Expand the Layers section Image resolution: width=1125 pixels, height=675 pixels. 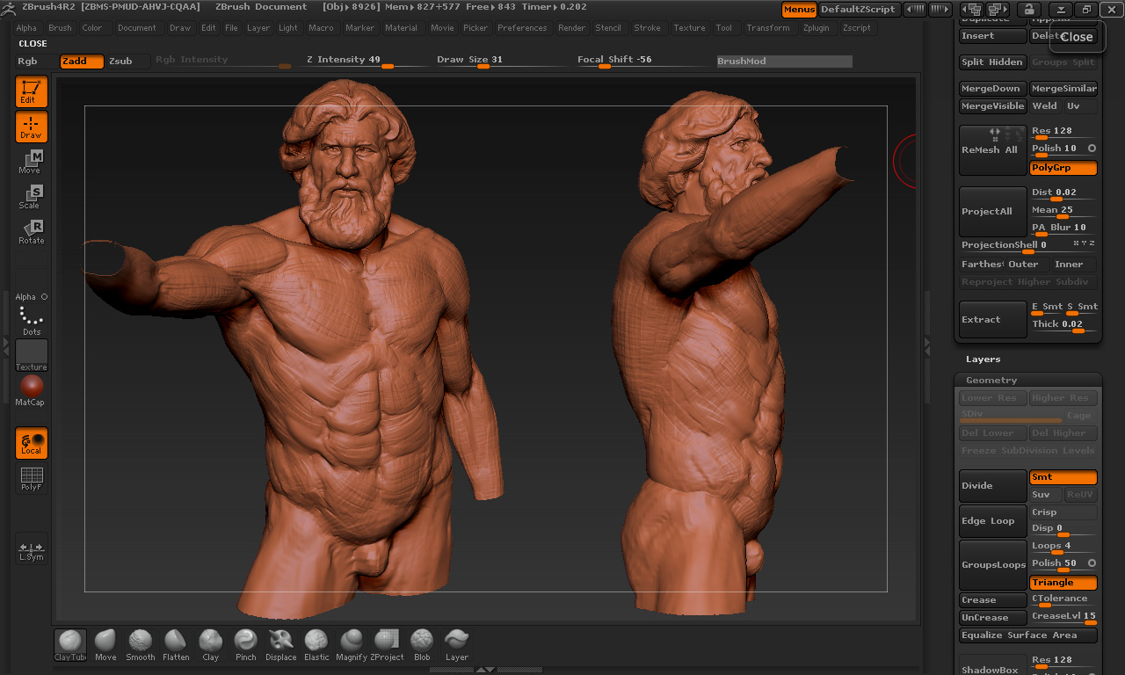983,359
